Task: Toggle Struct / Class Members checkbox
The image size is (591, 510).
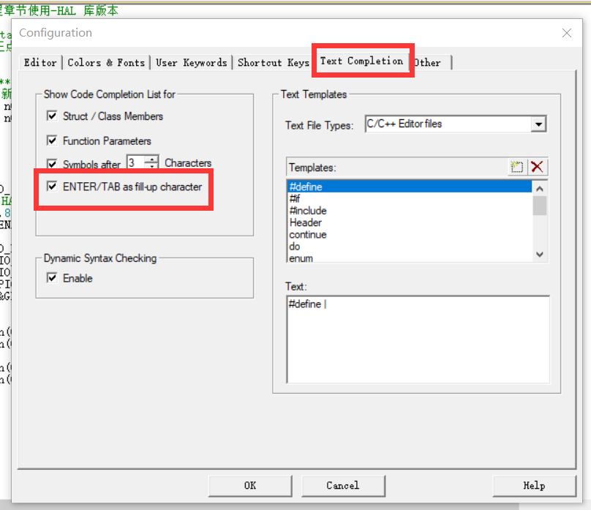Action: pyautogui.click(x=52, y=116)
